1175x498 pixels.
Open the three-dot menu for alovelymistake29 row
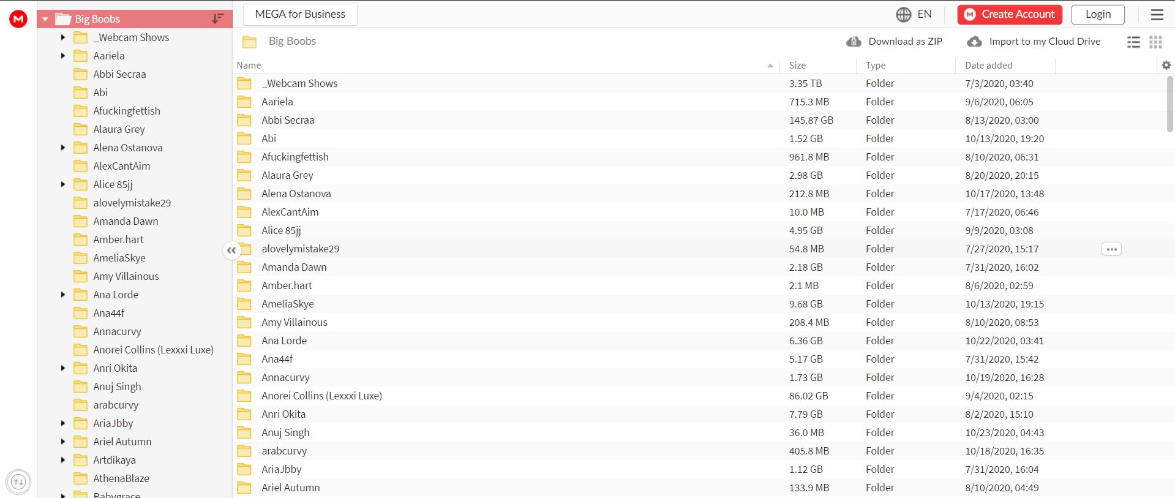pyautogui.click(x=1111, y=249)
